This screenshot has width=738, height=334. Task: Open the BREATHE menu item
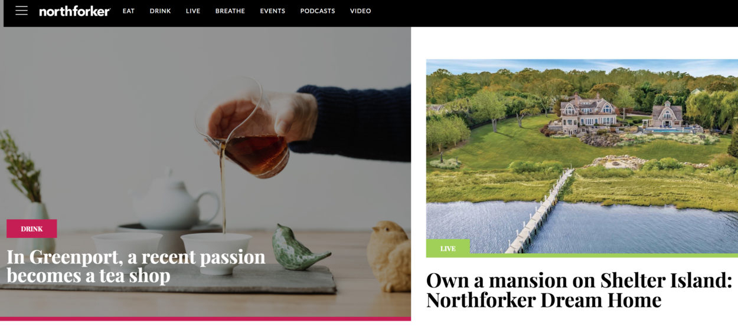pyautogui.click(x=230, y=11)
